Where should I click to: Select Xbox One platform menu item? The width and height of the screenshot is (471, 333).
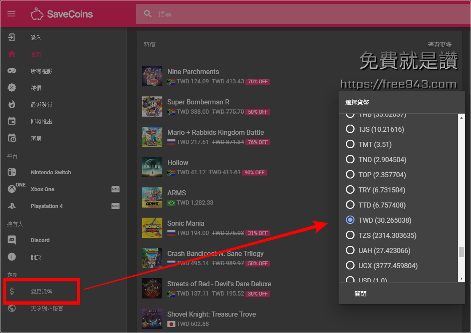point(42,189)
